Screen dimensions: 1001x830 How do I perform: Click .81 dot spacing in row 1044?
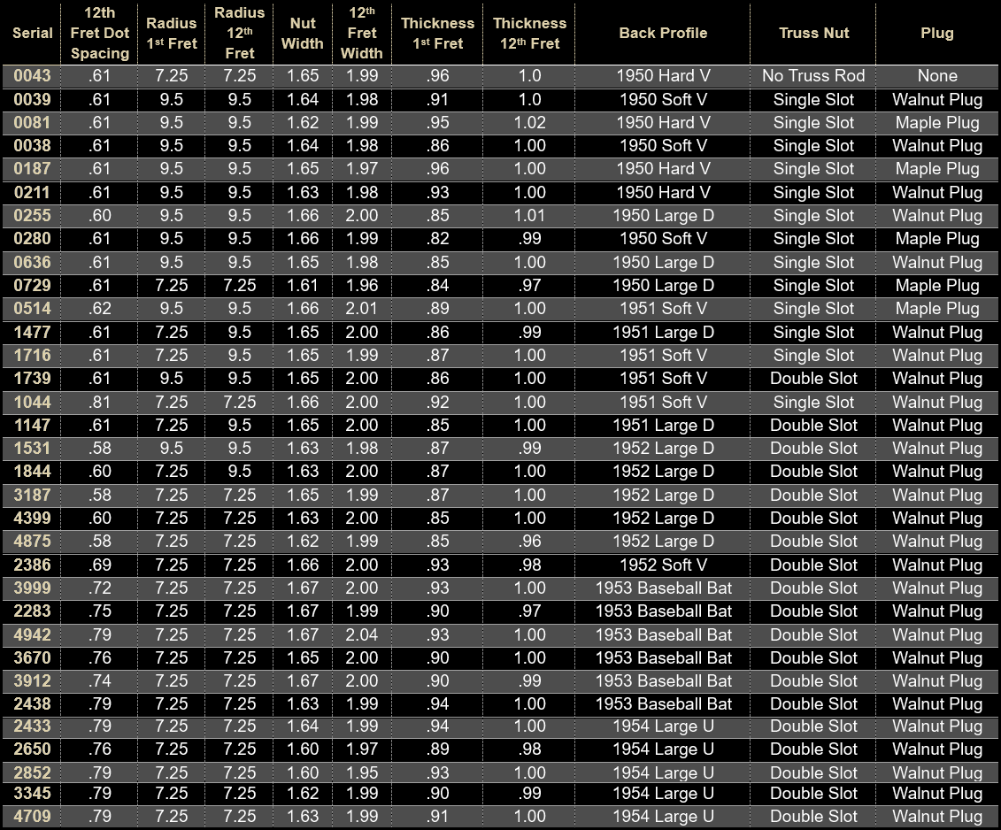pyautogui.click(x=100, y=403)
